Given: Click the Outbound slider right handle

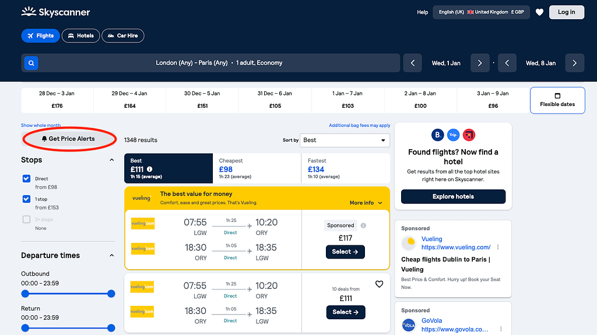Looking at the screenshot, I should [x=111, y=294].
